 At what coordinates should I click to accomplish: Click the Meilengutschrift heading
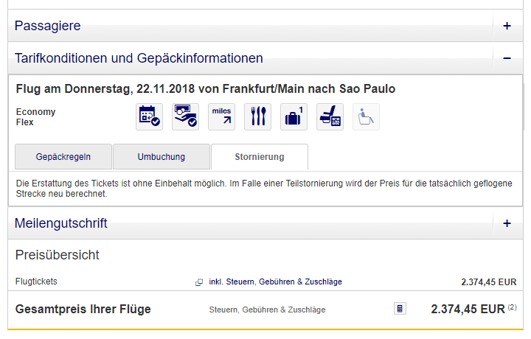pyautogui.click(x=61, y=223)
